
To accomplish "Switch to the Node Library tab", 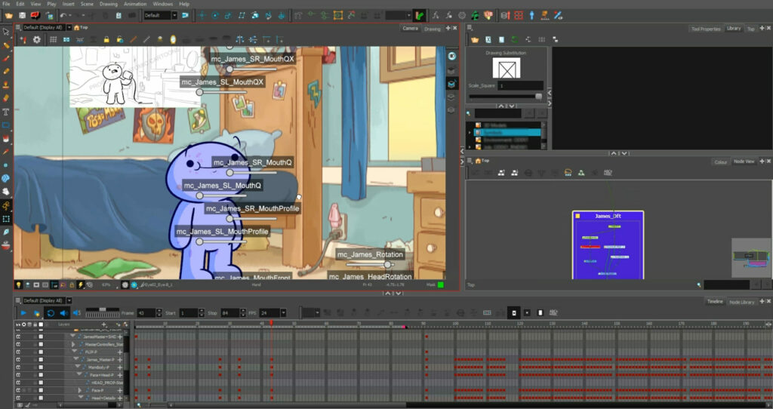I will click(x=741, y=302).
